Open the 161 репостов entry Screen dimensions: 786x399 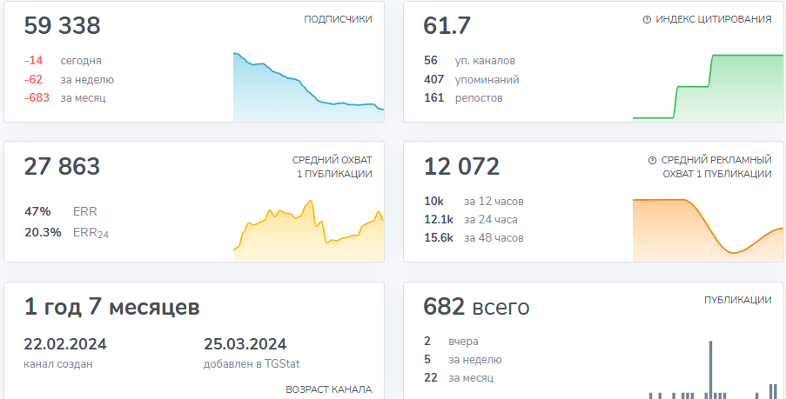pos(462,97)
